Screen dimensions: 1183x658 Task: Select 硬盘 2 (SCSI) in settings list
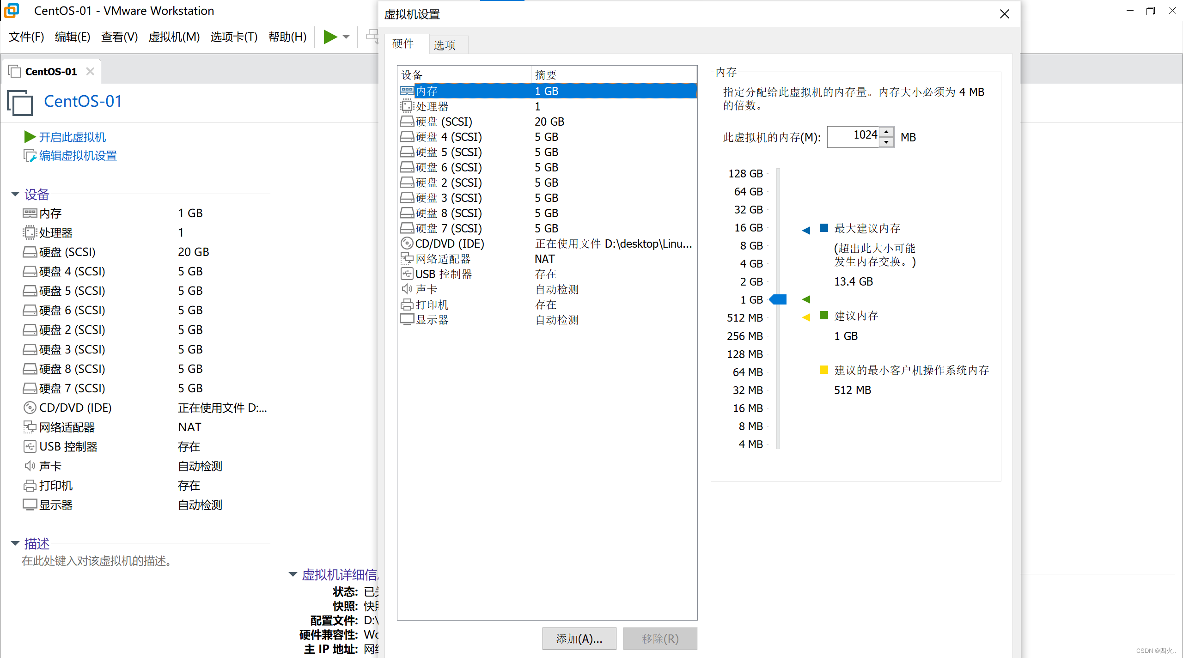(x=547, y=183)
